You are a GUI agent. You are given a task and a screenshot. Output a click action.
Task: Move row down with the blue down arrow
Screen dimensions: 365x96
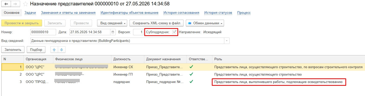click(61, 50)
